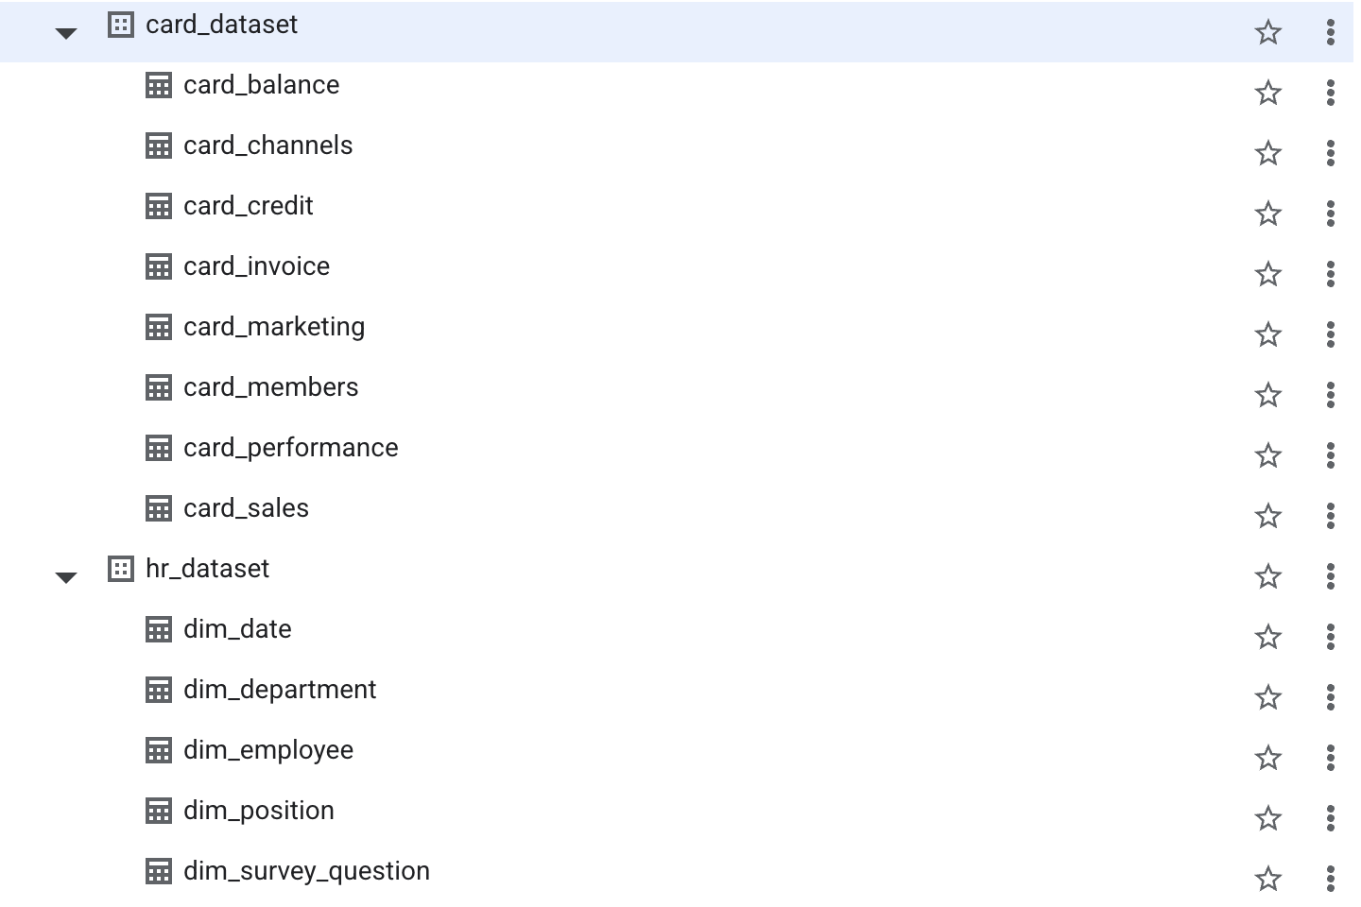This screenshot has width=1361, height=907.
Task: Star the card_balance table
Action: pyautogui.click(x=1268, y=93)
